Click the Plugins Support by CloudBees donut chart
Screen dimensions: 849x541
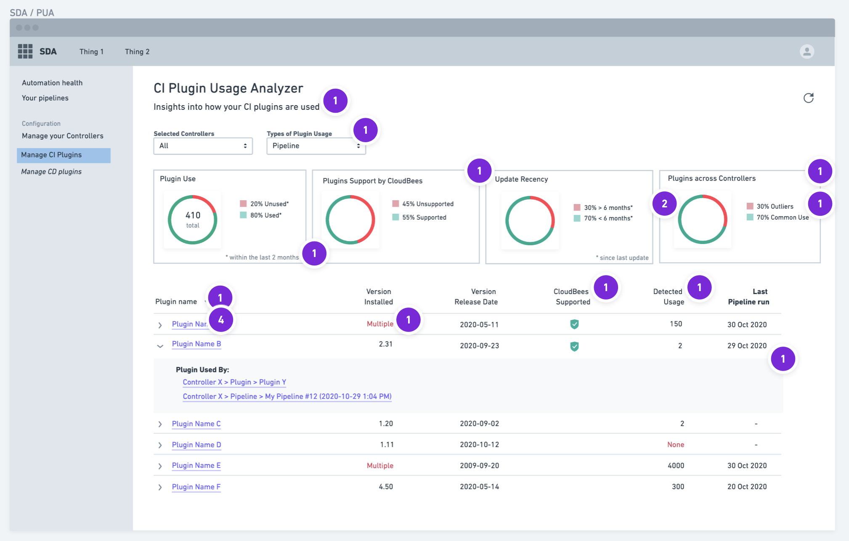(350, 220)
